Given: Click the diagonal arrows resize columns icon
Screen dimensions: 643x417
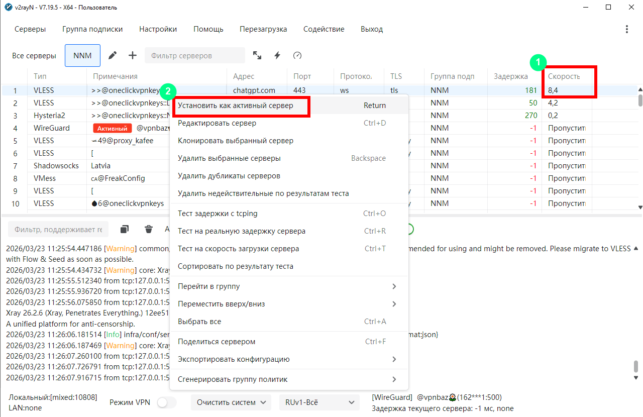Looking at the screenshot, I should point(257,55).
